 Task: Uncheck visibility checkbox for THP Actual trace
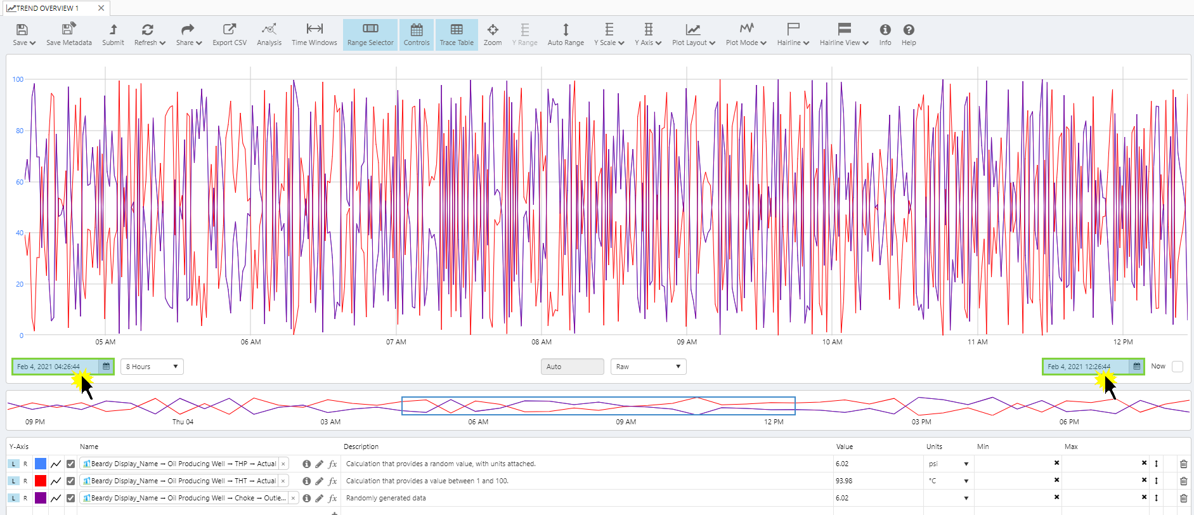click(70, 464)
